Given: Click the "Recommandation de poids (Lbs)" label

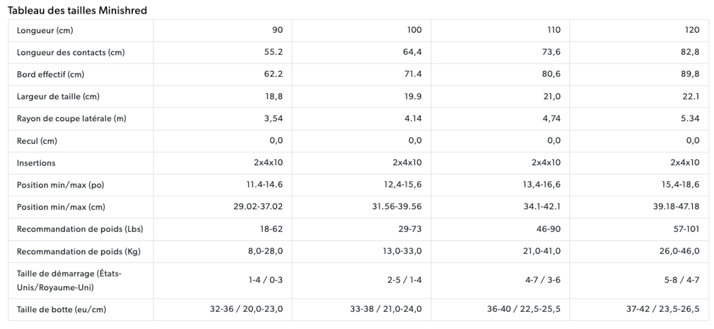Looking at the screenshot, I should pos(80,229).
